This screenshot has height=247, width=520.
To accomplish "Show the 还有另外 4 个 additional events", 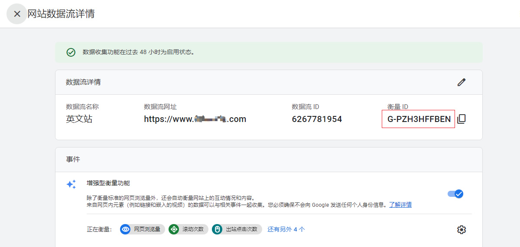I will pyautogui.click(x=286, y=229).
